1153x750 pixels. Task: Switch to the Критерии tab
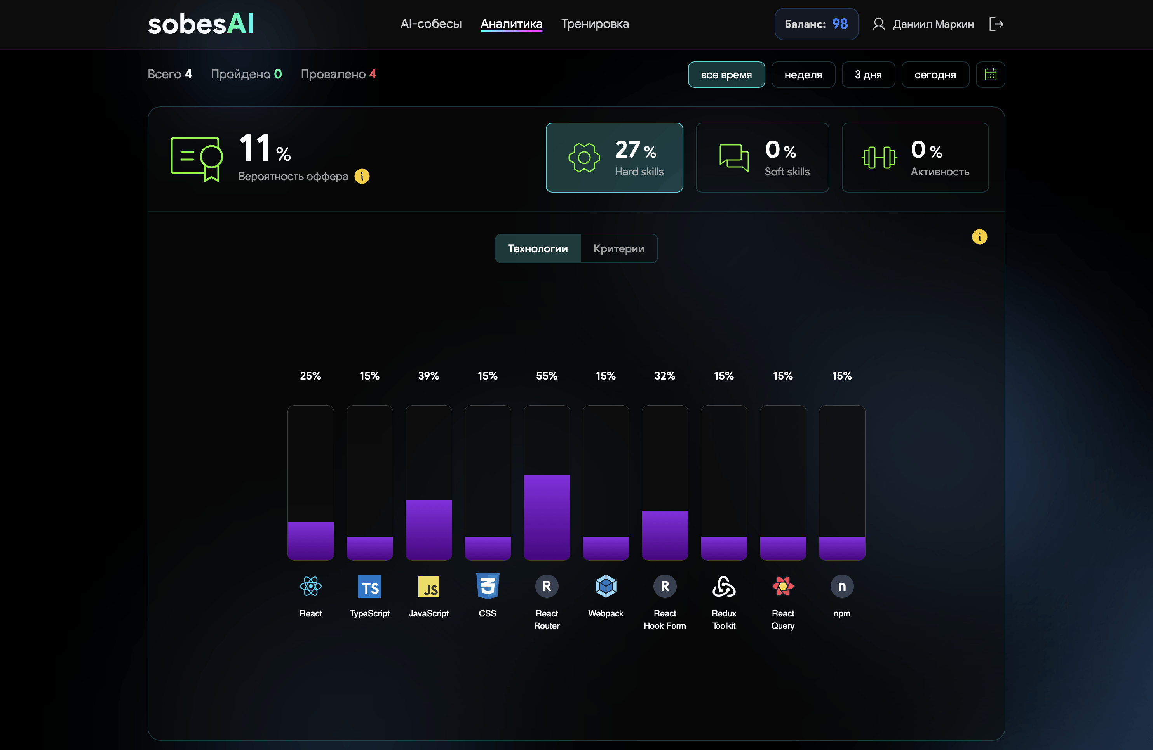[x=618, y=248]
